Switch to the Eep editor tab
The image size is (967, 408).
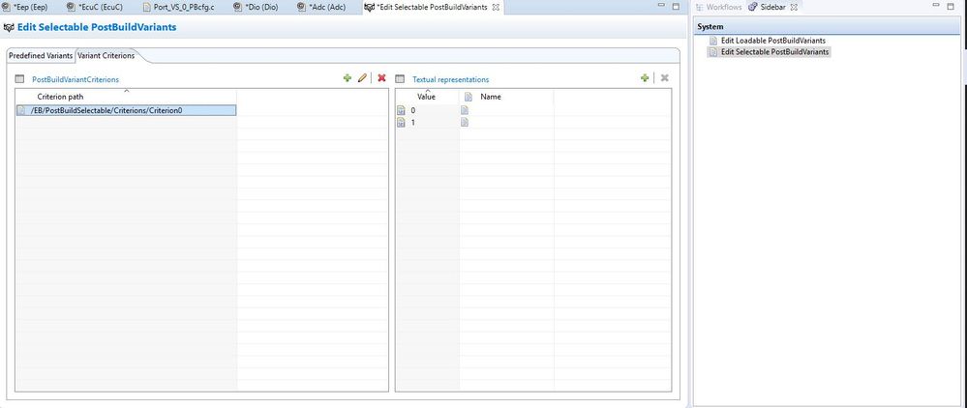pyautogui.click(x=24, y=8)
